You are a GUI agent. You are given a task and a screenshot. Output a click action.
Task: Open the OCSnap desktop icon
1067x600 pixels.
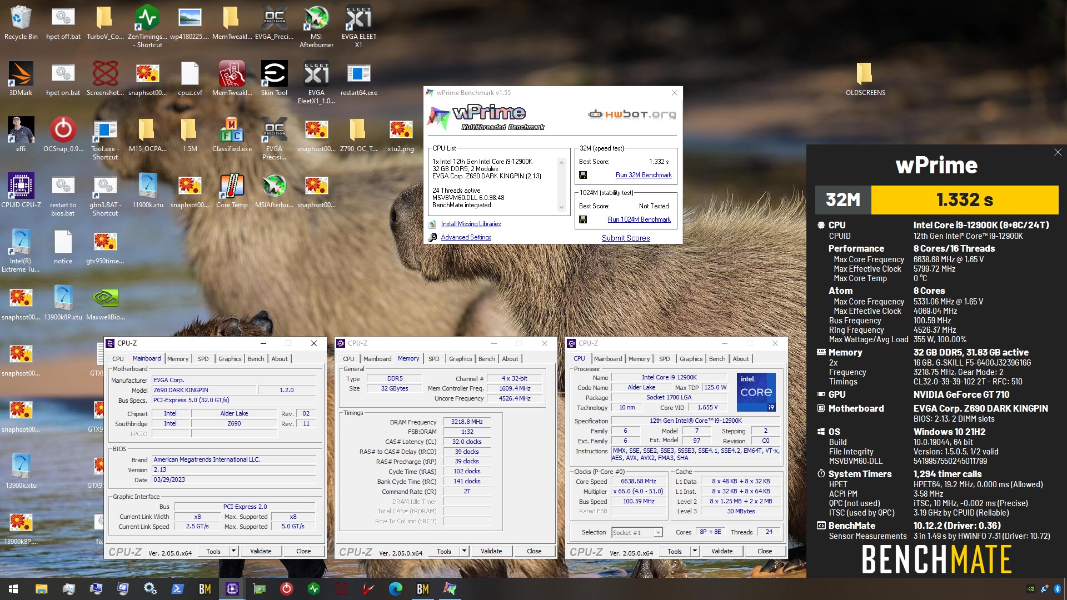[x=63, y=135]
